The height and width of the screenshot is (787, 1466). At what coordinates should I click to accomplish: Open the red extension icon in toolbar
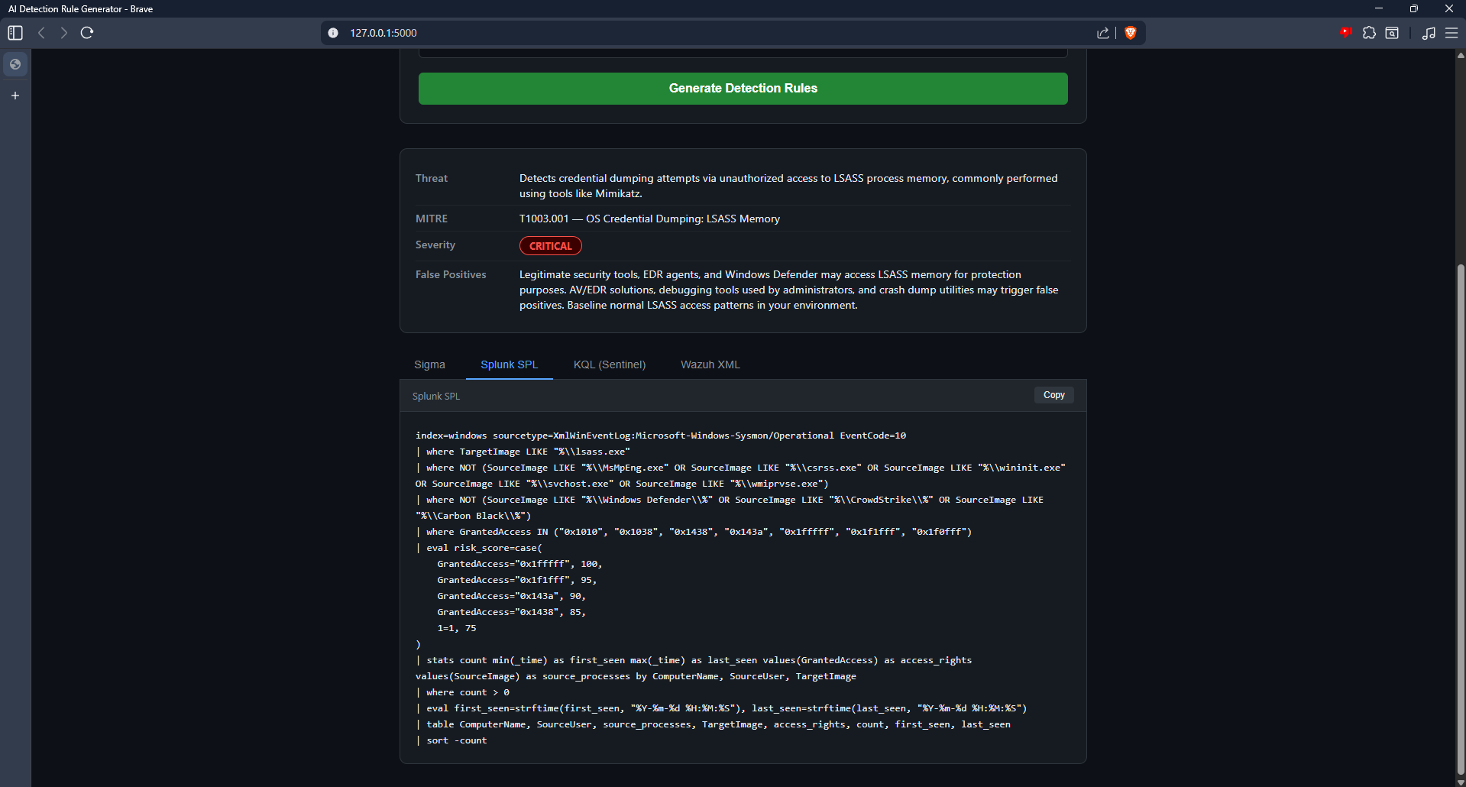[1346, 32]
